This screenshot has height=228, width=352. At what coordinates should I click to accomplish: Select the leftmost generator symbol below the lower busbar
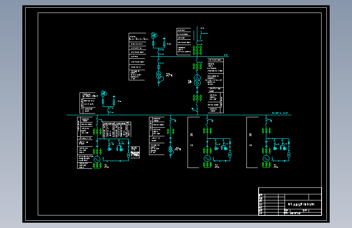(x=97, y=159)
